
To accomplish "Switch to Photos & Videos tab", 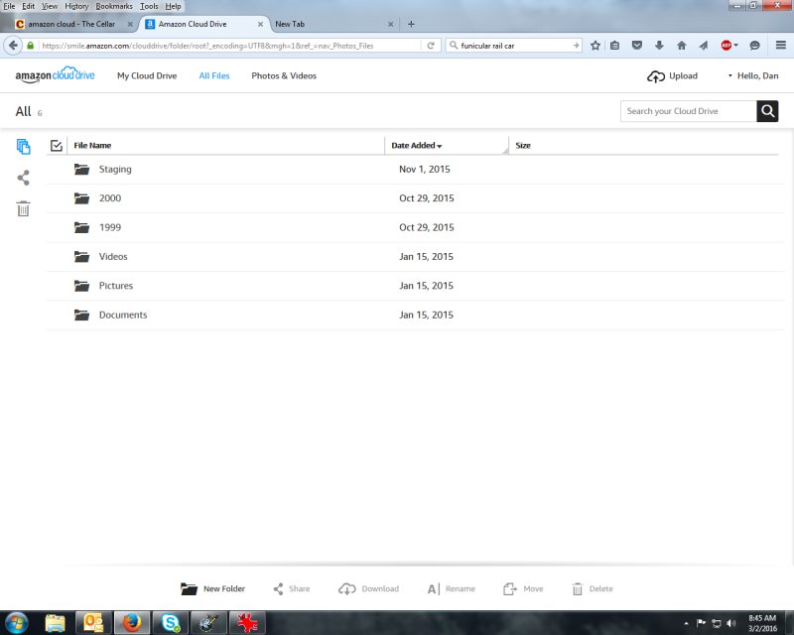I will [284, 76].
